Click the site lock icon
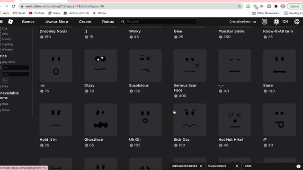The image size is (303, 170). click(22, 6)
